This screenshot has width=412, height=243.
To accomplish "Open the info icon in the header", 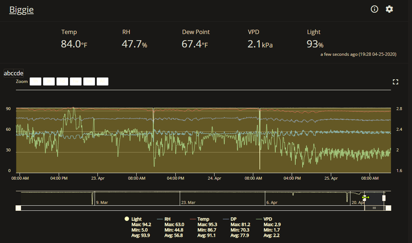I will point(374,9).
